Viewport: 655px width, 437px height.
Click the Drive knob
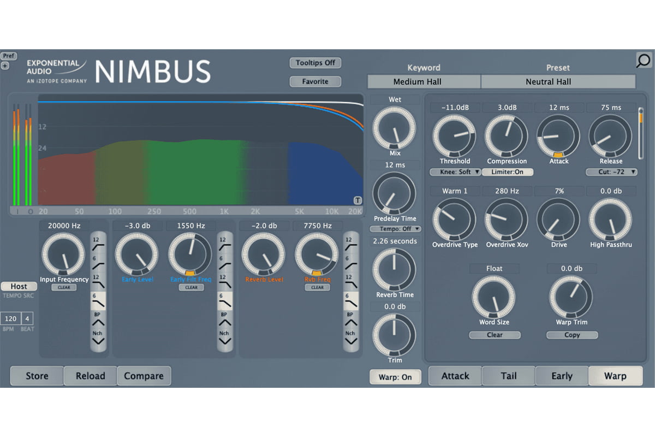coord(558,220)
